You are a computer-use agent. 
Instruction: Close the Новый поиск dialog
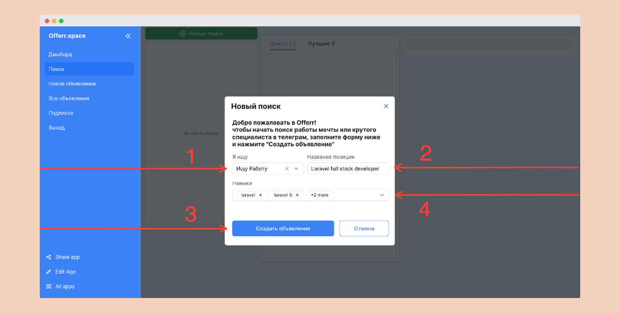click(386, 106)
